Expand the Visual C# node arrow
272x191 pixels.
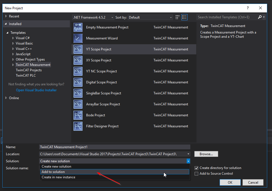click(13, 38)
